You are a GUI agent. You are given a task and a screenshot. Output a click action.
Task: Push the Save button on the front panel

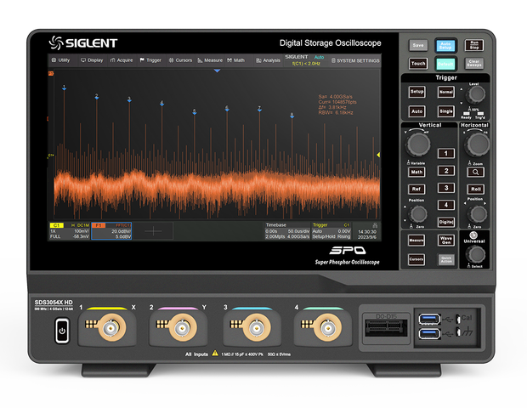pos(418,45)
